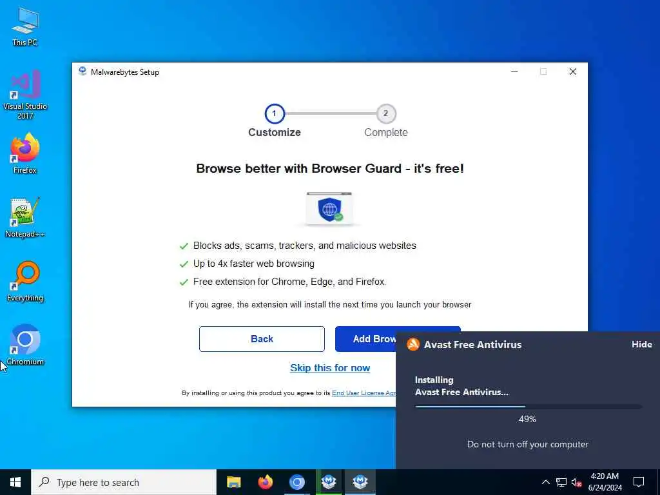Click the Browser Guard shield illustration
This screenshot has height=495, width=660.
pyautogui.click(x=330, y=209)
